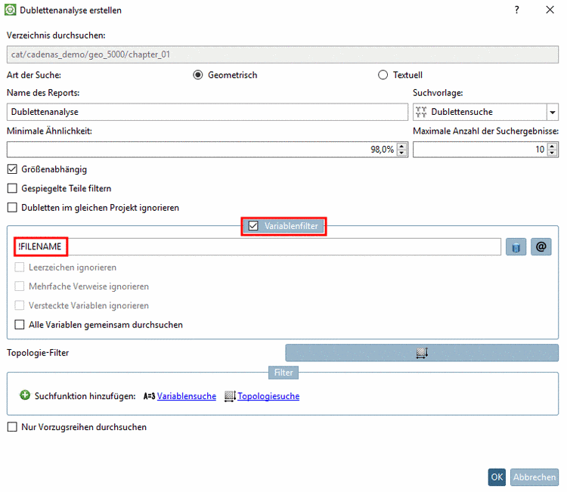Click the green plus Suchfunktion hinzufügen icon
The height and width of the screenshot is (492, 567).
point(25,395)
